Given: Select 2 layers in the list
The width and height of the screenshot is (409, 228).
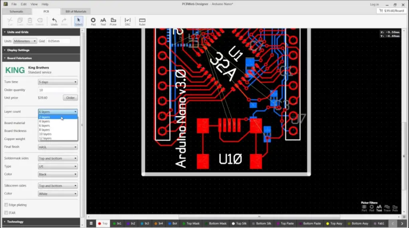Looking at the screenshot, I should pos(58,117).
